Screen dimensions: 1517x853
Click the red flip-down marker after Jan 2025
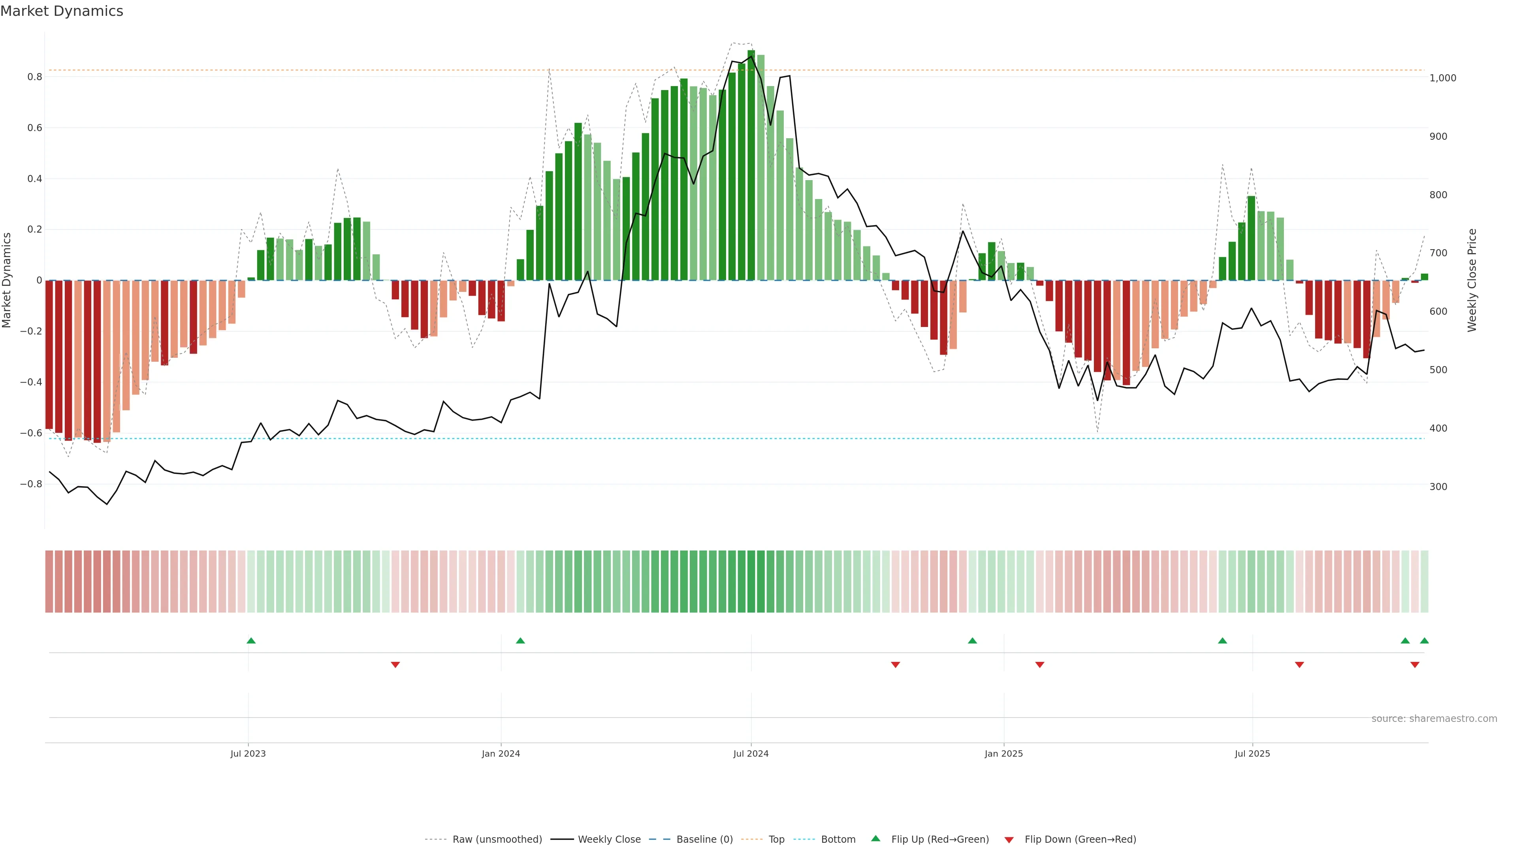[1039, 665]
